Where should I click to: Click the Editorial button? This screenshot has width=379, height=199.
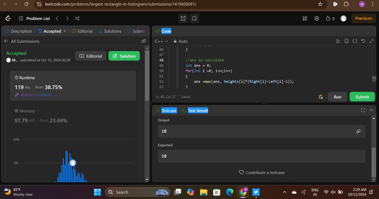[x=91, y=56]
